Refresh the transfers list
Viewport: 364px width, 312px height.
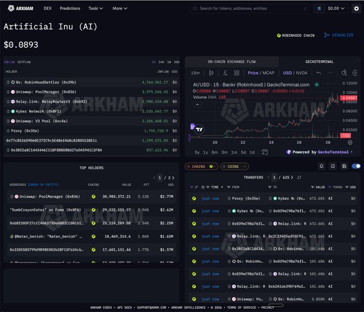(x=299, y=177)
